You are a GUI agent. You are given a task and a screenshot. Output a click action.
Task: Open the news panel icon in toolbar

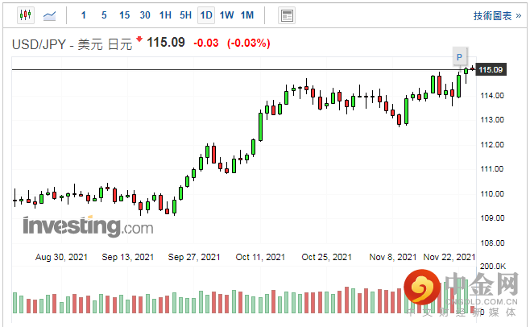coord(286,15)
